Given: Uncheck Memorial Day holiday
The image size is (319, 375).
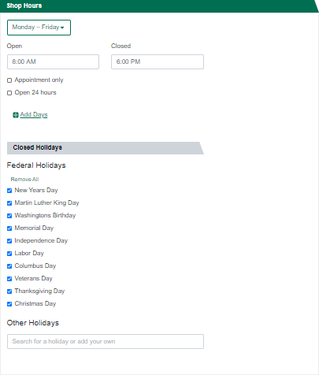Looking at the screenshot, I should [x=9, y=228].
